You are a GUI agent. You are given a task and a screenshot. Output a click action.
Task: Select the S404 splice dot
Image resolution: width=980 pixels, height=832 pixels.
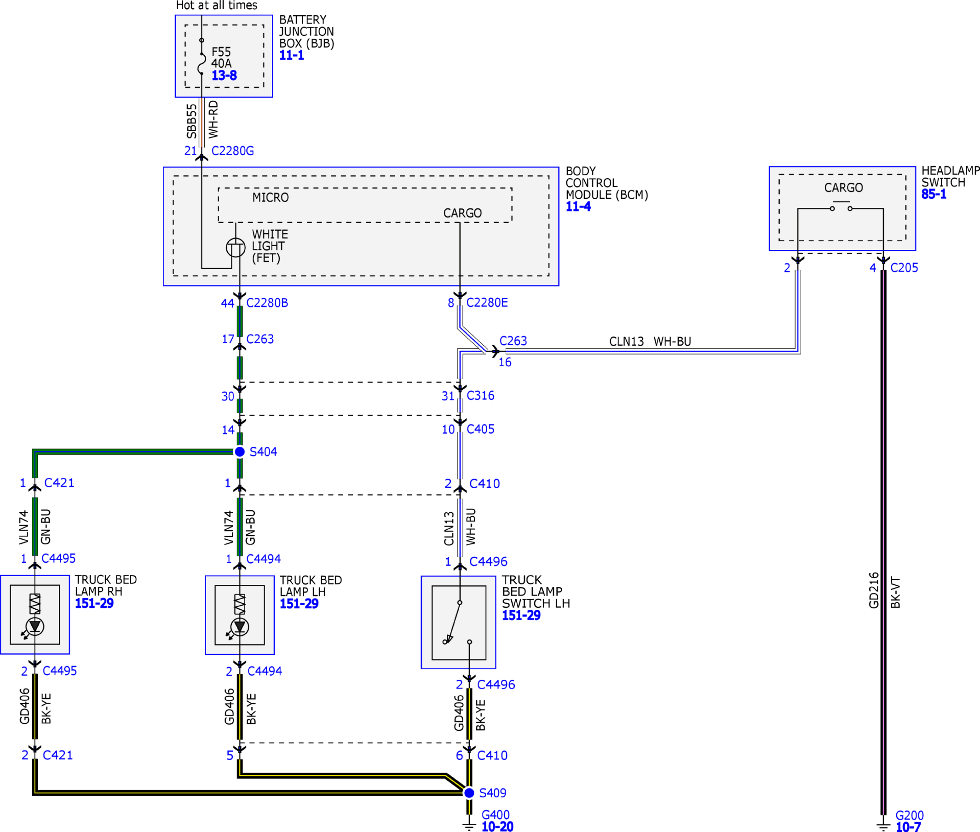pos(240,452)
